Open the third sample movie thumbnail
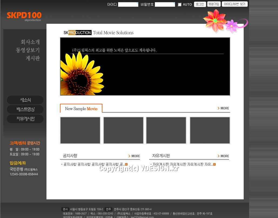278x218 pixels. click(166, 130)
